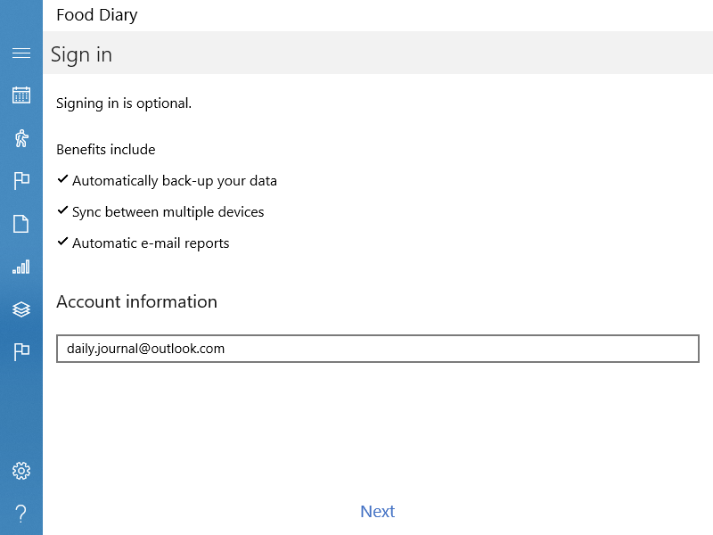Click the Next link

[x=377, y=511]
